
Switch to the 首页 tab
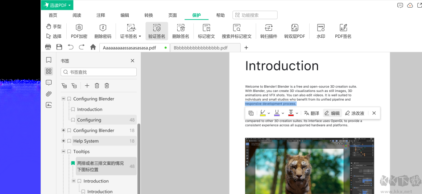[x=53, y=15]
